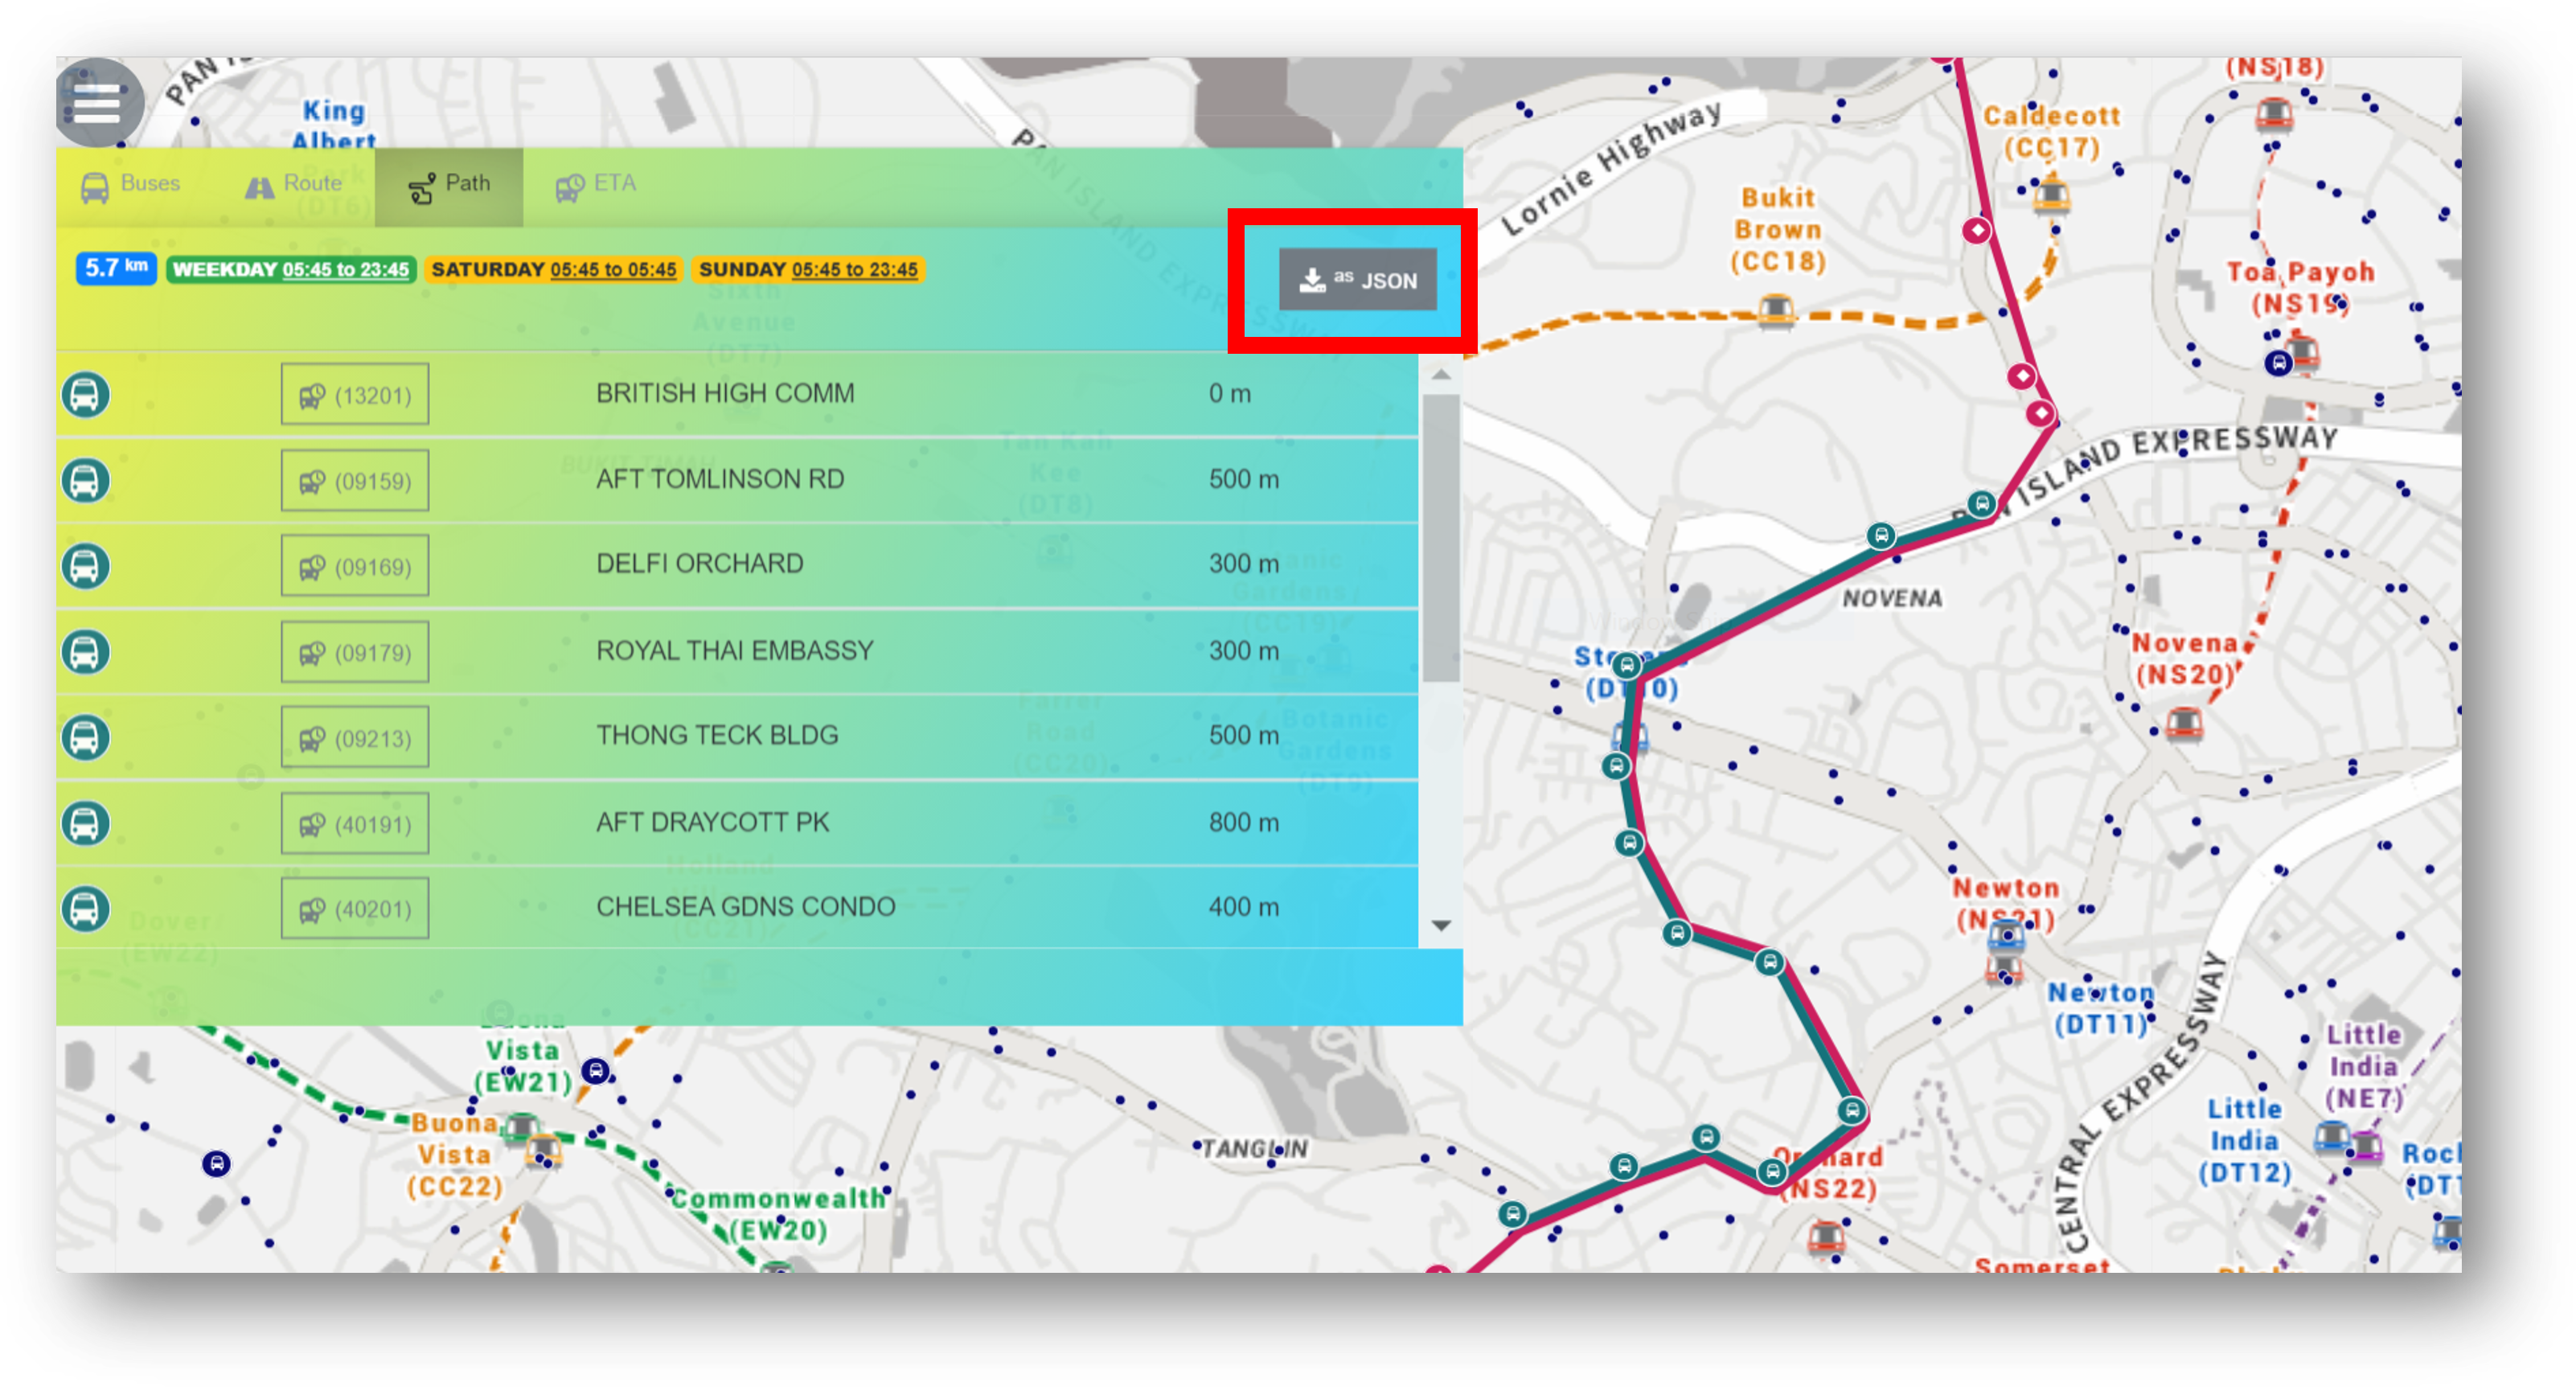Open the ETA tab
The image size is (2576, 1387).
click(x=596, y=185)
